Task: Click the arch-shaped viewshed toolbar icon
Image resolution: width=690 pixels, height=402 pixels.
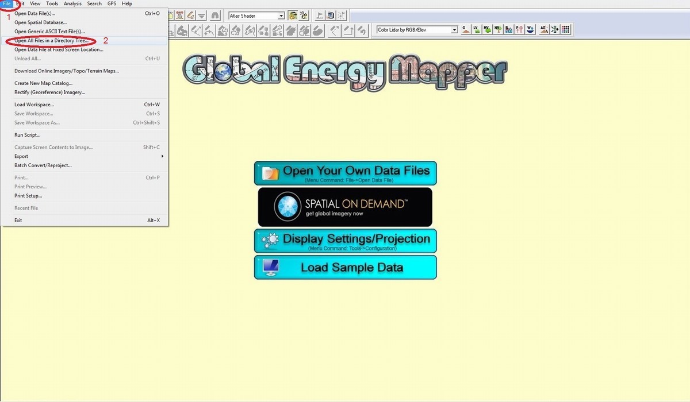Action: coord(215,16)
